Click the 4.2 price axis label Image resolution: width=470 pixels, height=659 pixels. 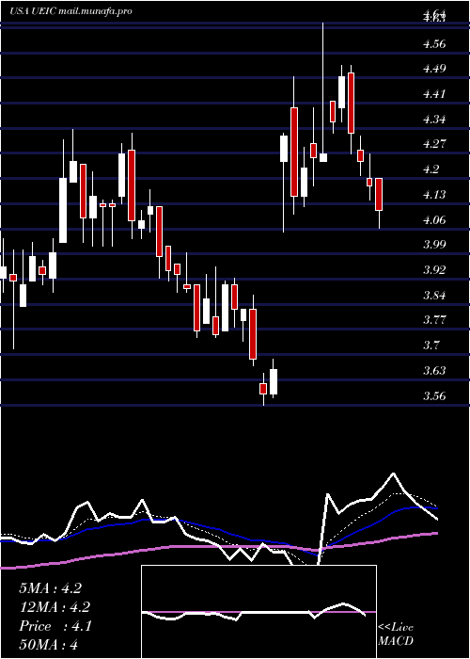pyautogui.click(x=432, y=169)
